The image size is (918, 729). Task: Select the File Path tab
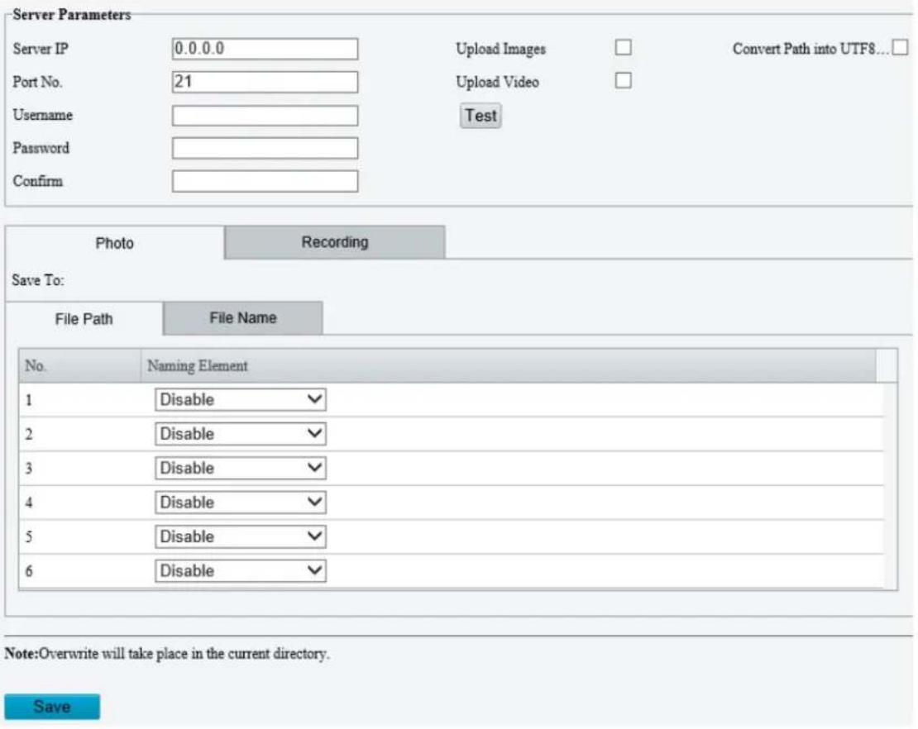tap(84, 319)
